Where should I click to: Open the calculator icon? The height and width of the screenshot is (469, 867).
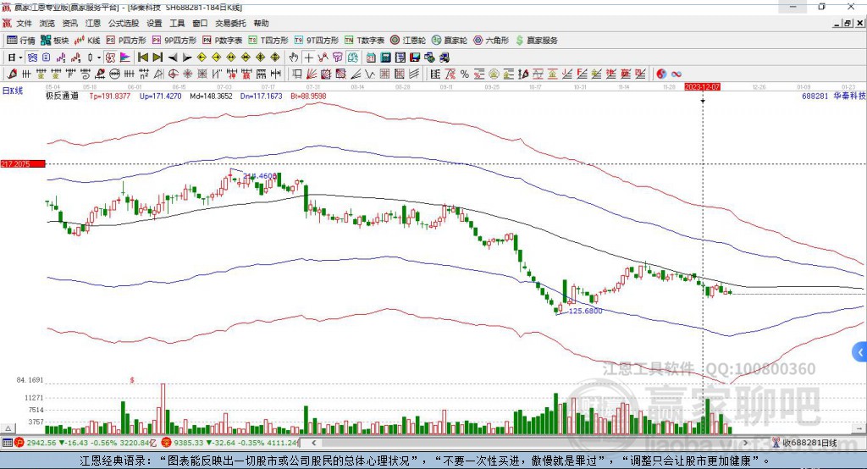point(385,58)
